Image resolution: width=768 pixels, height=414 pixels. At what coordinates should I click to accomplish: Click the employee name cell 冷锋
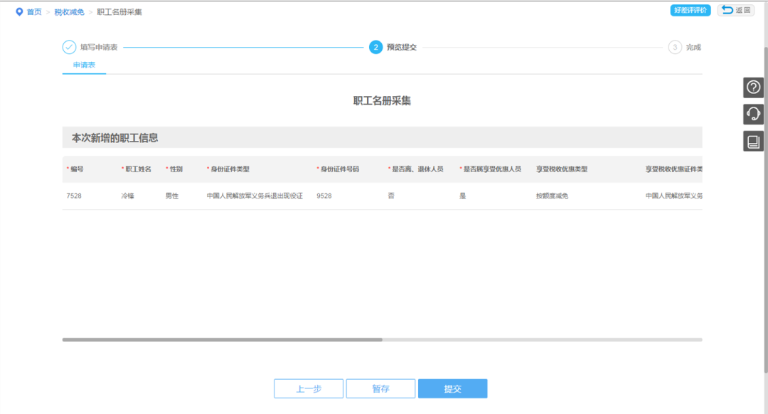[128, 196]
